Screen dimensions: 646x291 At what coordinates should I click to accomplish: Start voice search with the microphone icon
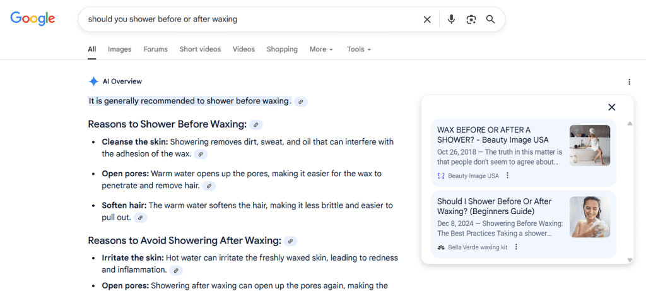tap(452, 20)
